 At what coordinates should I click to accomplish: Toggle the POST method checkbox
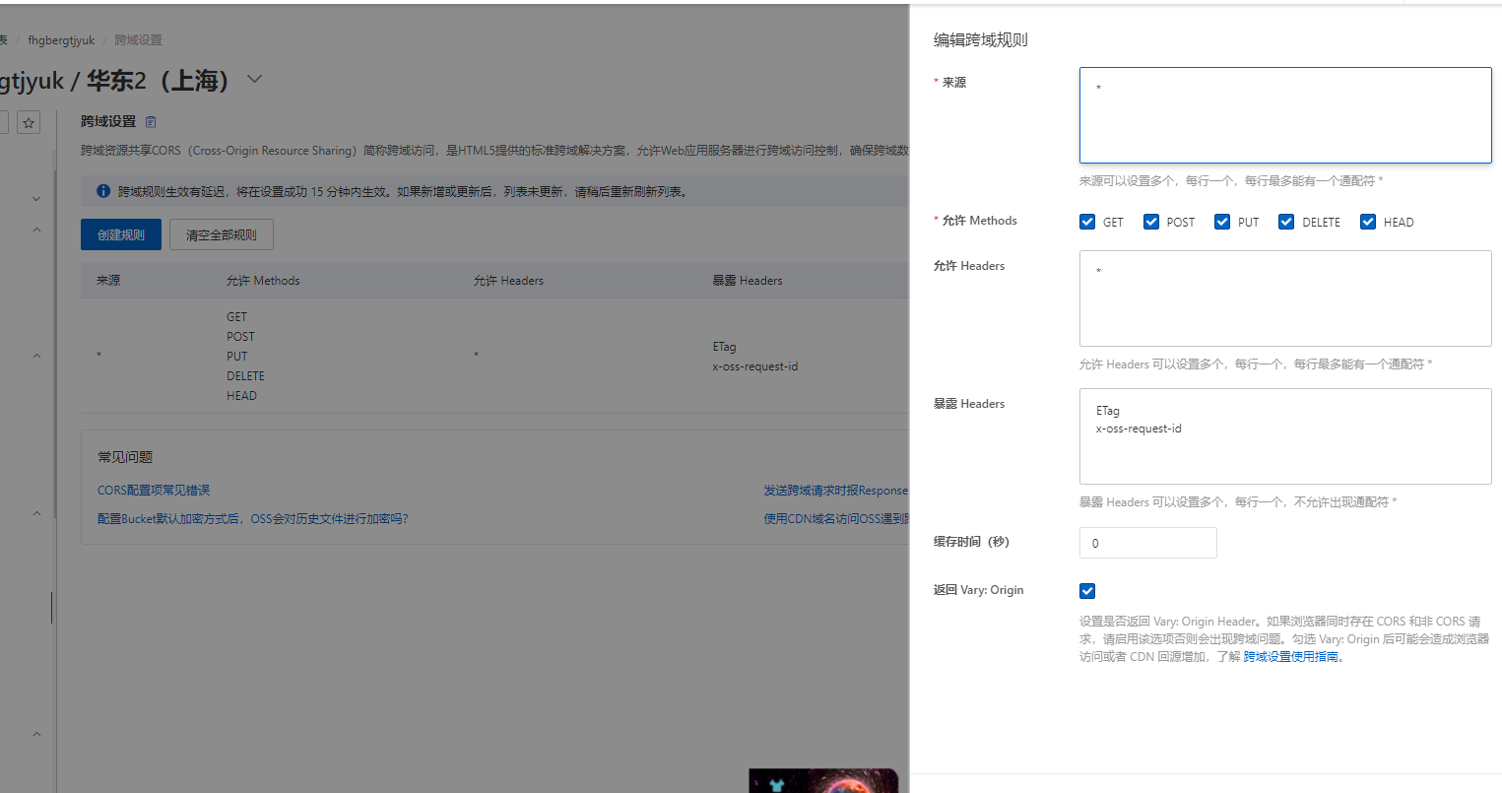point(1150,222)
